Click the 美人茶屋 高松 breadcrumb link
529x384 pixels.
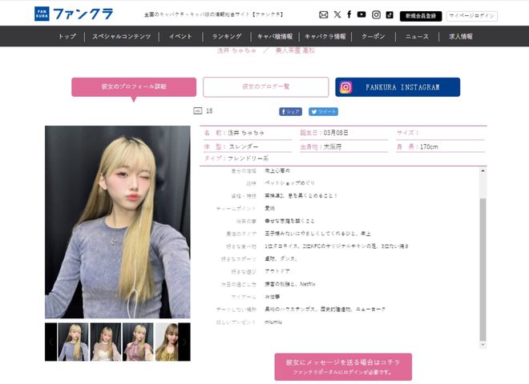[295, 50]
